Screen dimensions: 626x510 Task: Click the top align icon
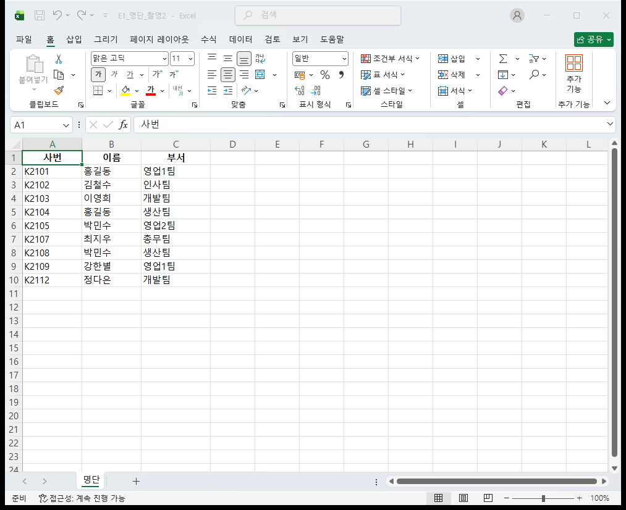[x=212, y=58]
